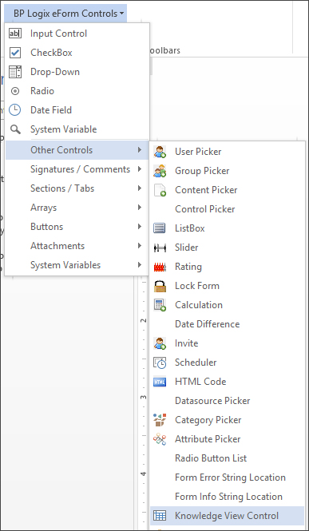Click the Date Field clock icon
Screen dimensions: 309x531
(15, 110)
